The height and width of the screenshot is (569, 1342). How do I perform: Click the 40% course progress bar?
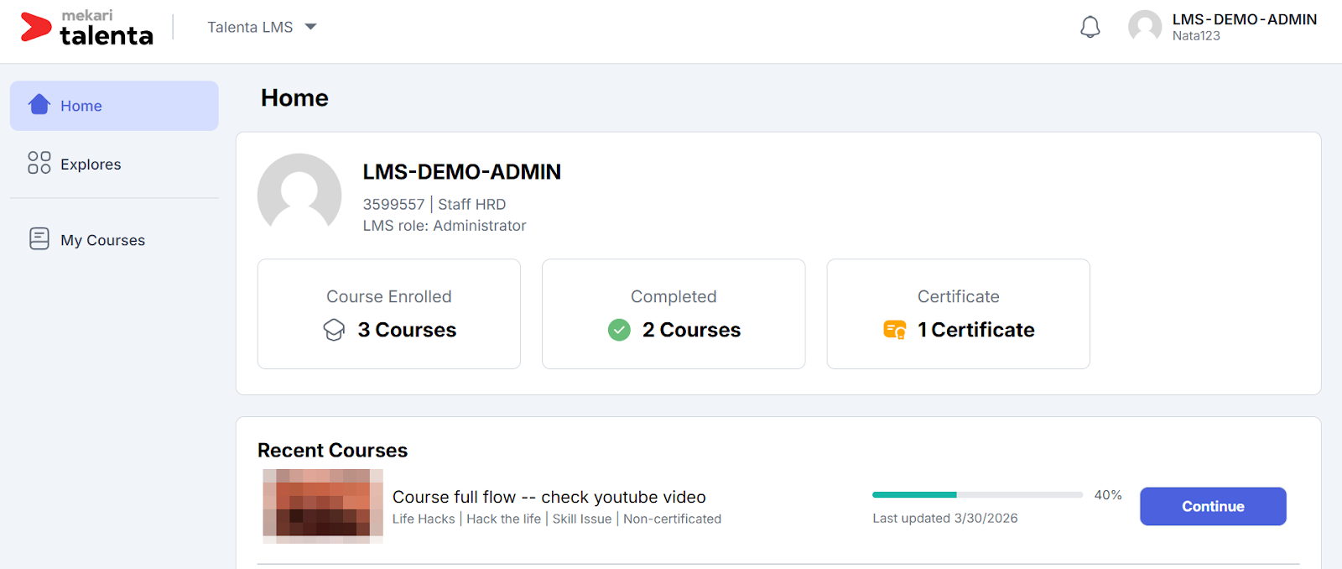977,495
